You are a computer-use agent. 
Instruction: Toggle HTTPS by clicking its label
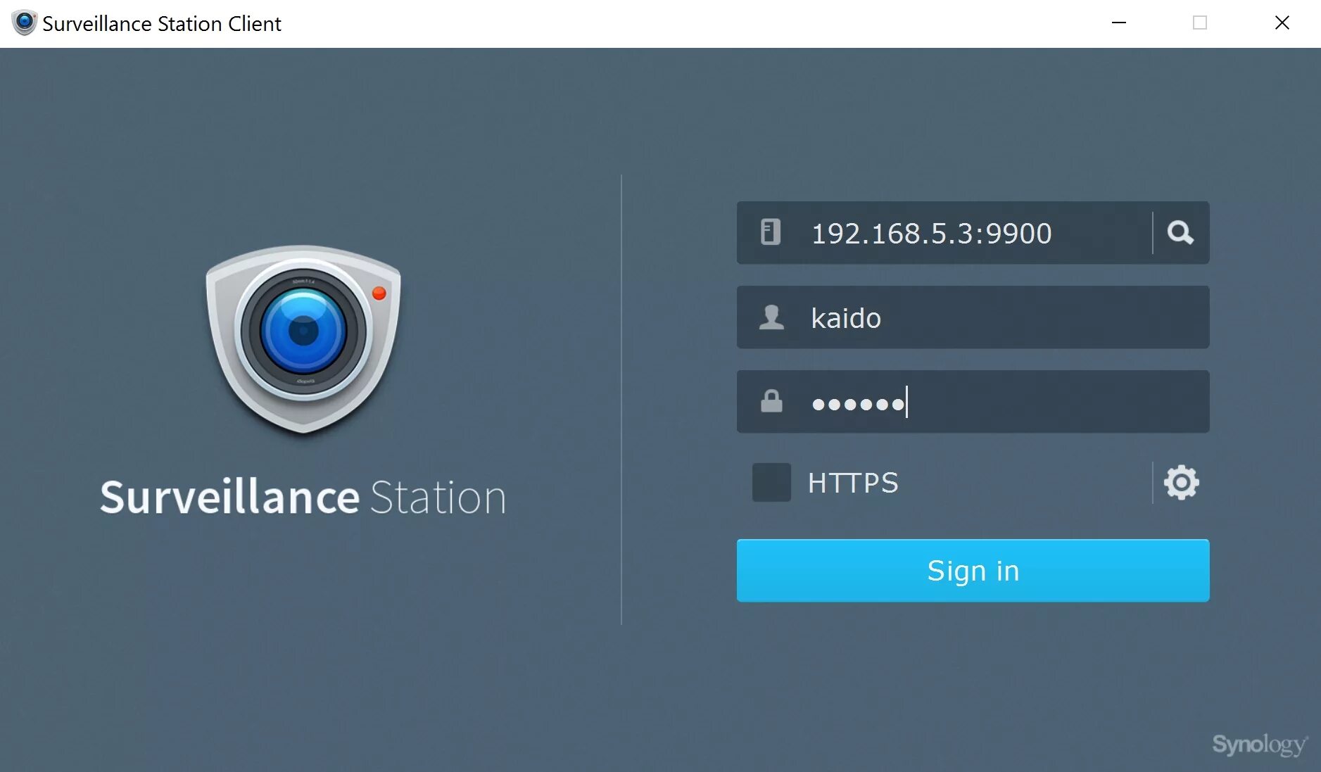pyautogui.click(x=853, y=483)
